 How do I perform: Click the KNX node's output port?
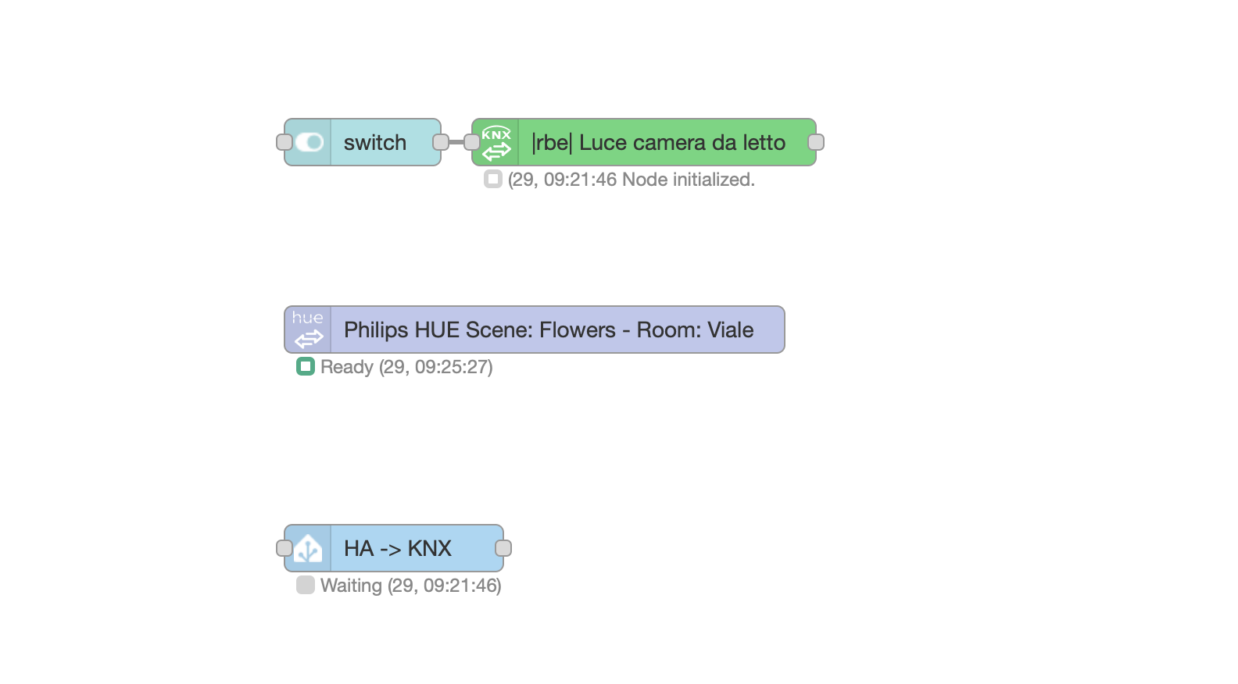[x=816, y=142]
